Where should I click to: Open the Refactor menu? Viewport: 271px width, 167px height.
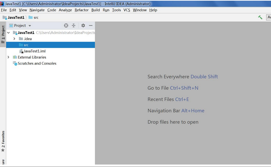click(82, 10)
